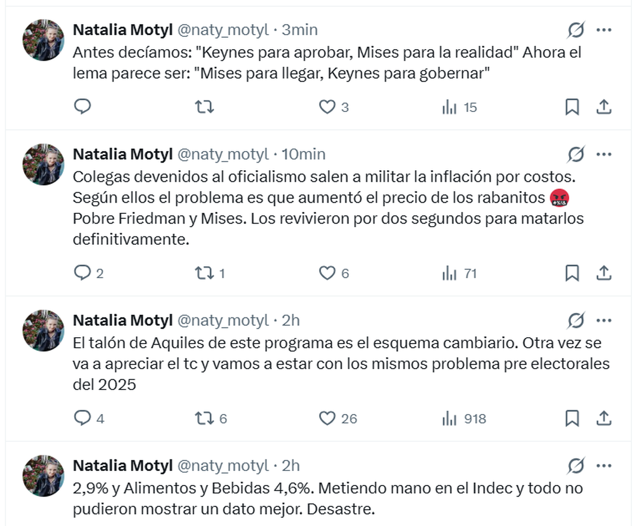Open Grok icon on 3min tweet
The height and width of the screenshot is (526, 641).
[x=576, y=30]
